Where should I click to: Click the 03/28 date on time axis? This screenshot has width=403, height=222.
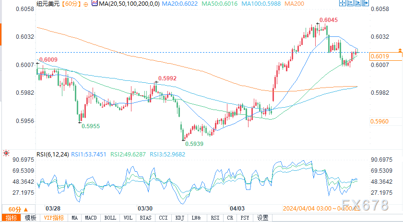[x=53, y=209]
